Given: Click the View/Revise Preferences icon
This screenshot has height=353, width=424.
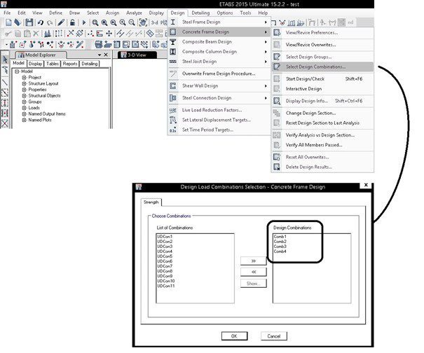Looking at the screenshot, I should (277, 33).
